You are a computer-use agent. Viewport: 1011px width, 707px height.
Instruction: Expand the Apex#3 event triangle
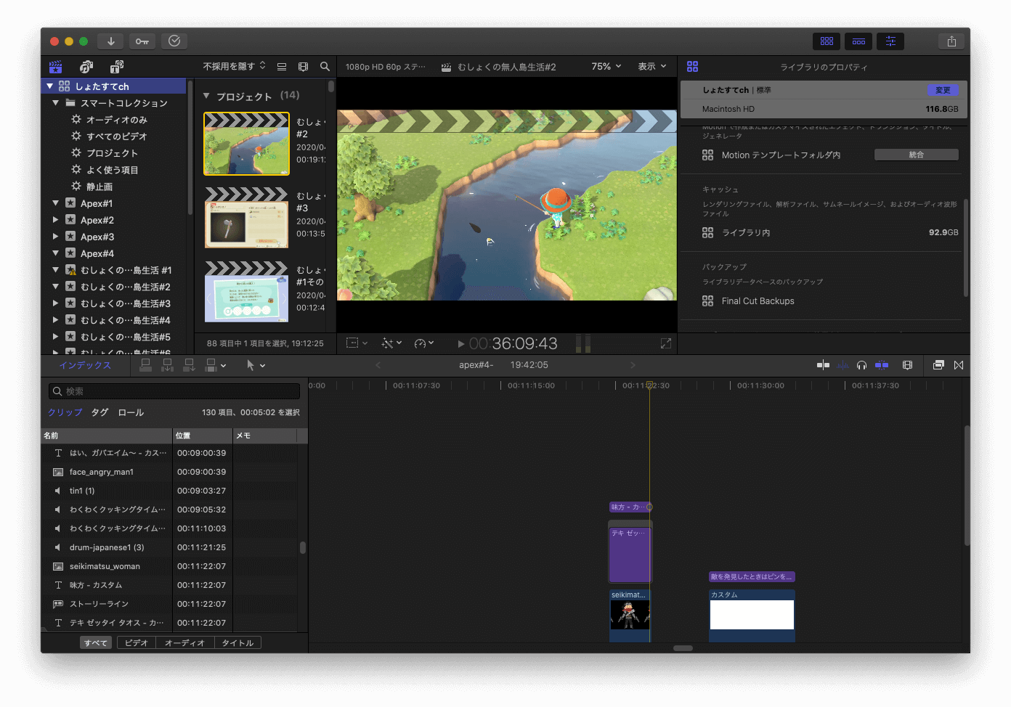[56, 236]
